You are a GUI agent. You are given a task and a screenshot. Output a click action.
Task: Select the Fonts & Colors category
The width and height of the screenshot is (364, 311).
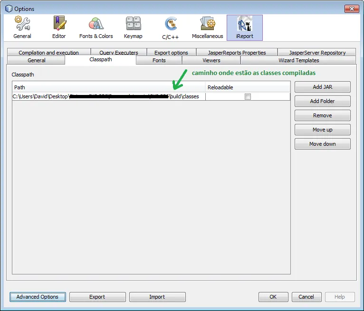point(96,28)
